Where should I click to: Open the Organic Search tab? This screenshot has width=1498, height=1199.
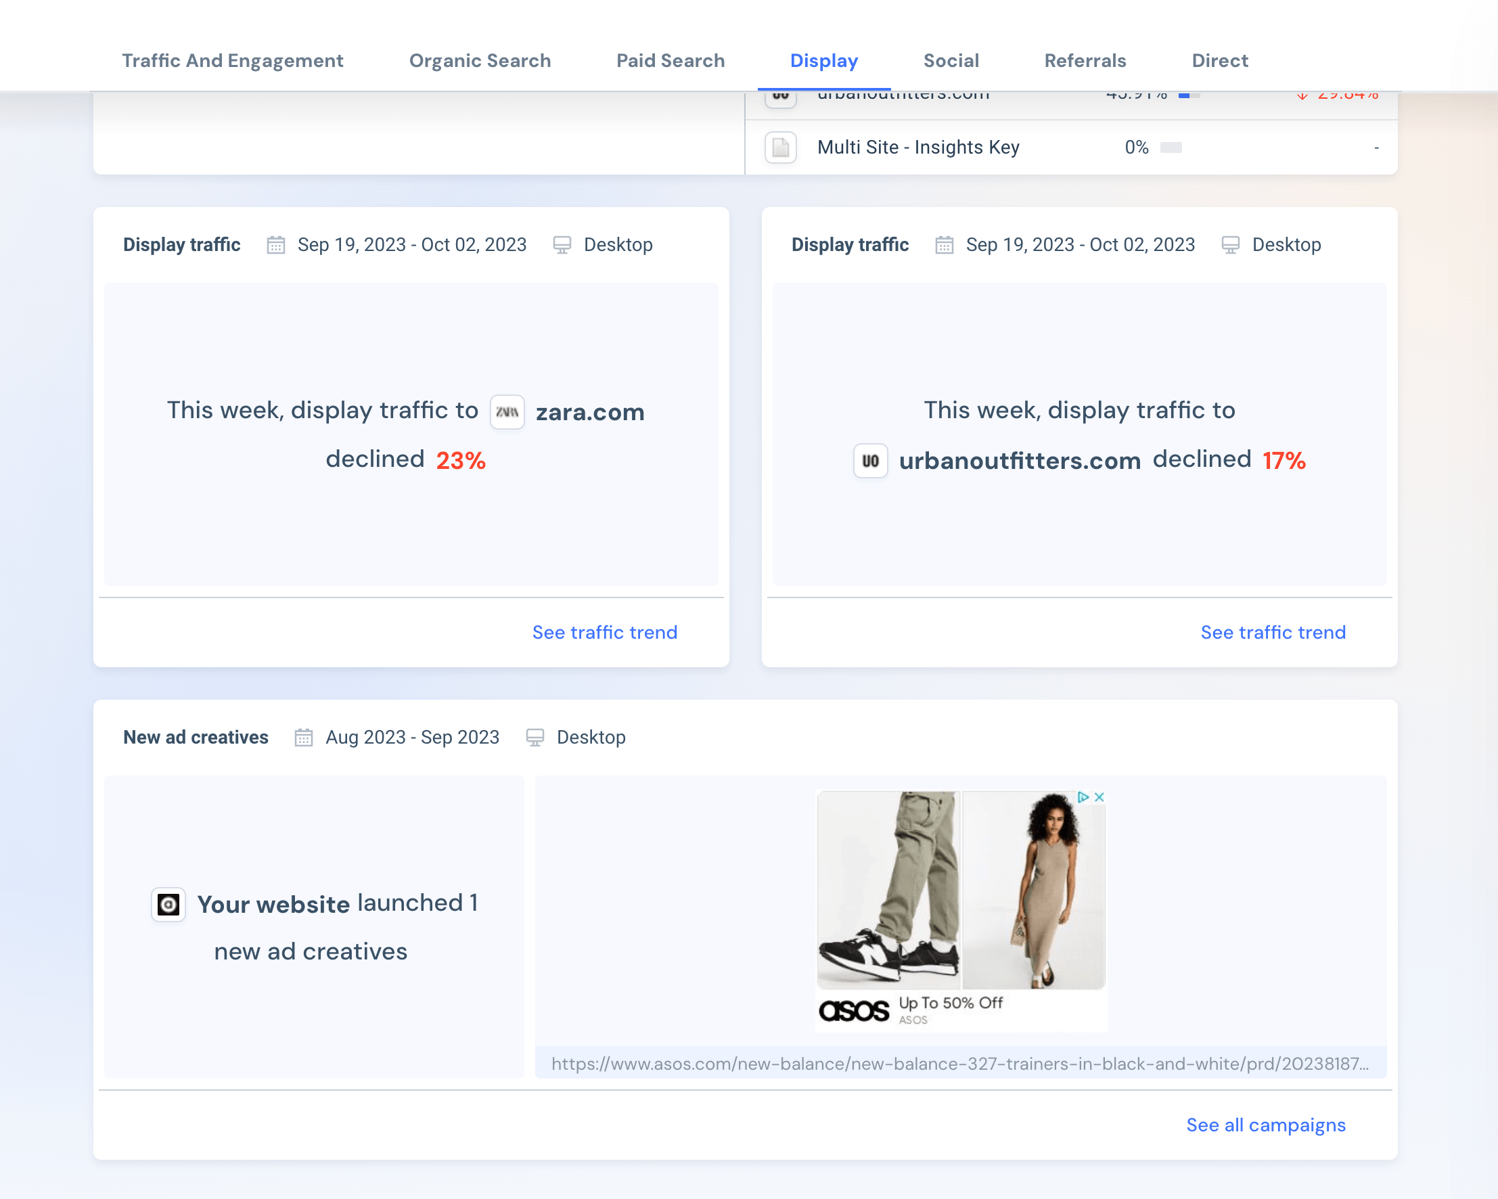point(480,60)
